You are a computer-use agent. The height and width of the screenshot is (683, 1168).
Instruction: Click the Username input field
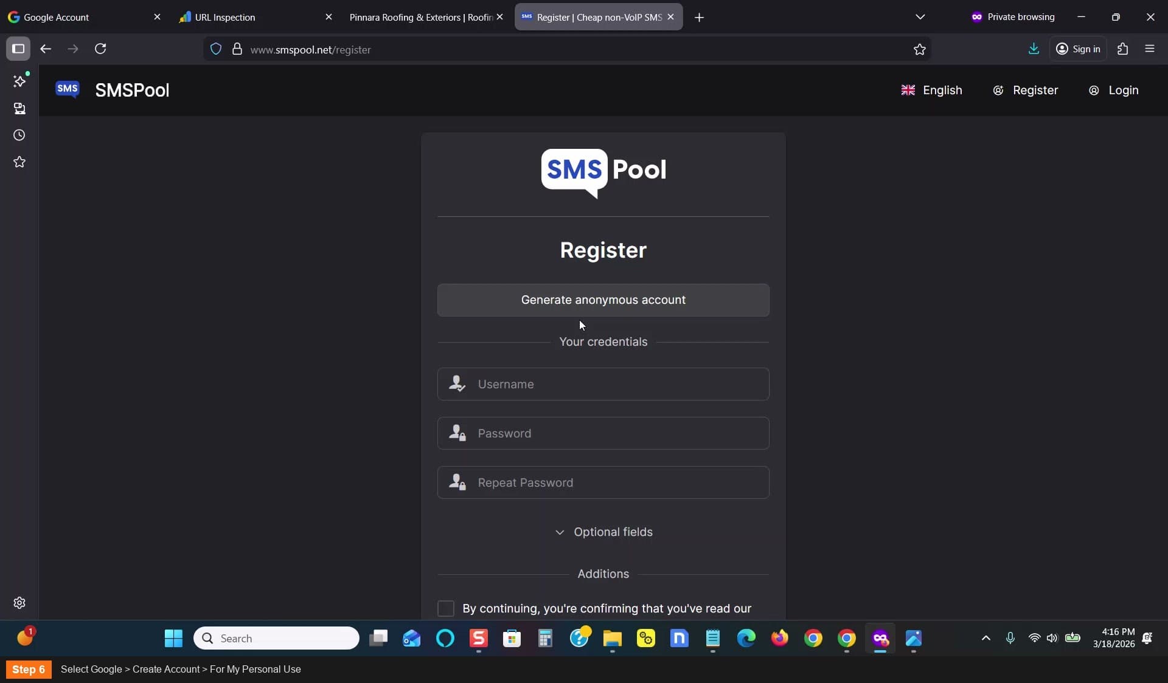(x=603, y=384)
